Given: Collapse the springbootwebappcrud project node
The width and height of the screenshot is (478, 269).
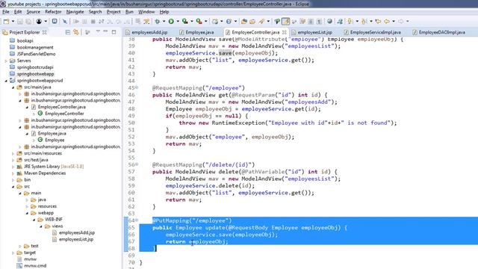Looking at the screenshot, I should (6, 81).
